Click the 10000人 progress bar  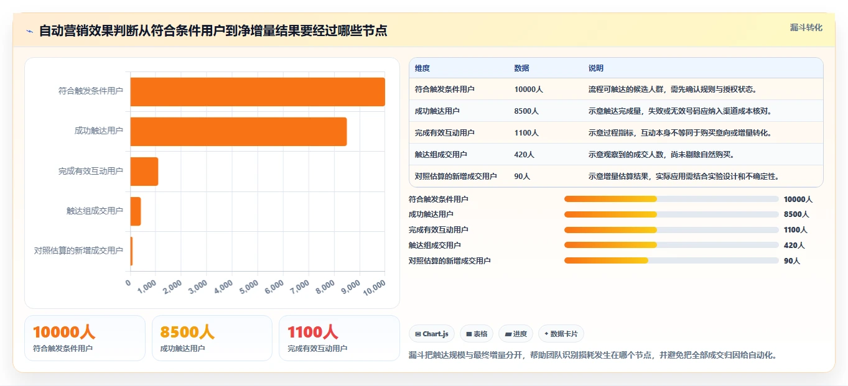(x=671, y=199)
